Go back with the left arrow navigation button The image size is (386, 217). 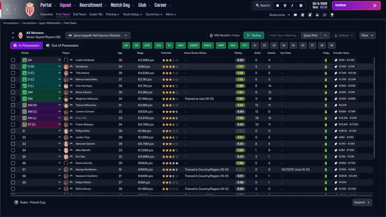point(7,9)
